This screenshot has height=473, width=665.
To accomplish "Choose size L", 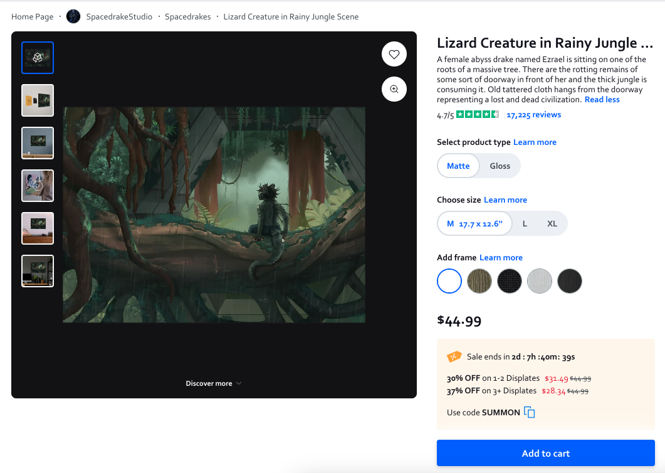I will click(525, 224).
